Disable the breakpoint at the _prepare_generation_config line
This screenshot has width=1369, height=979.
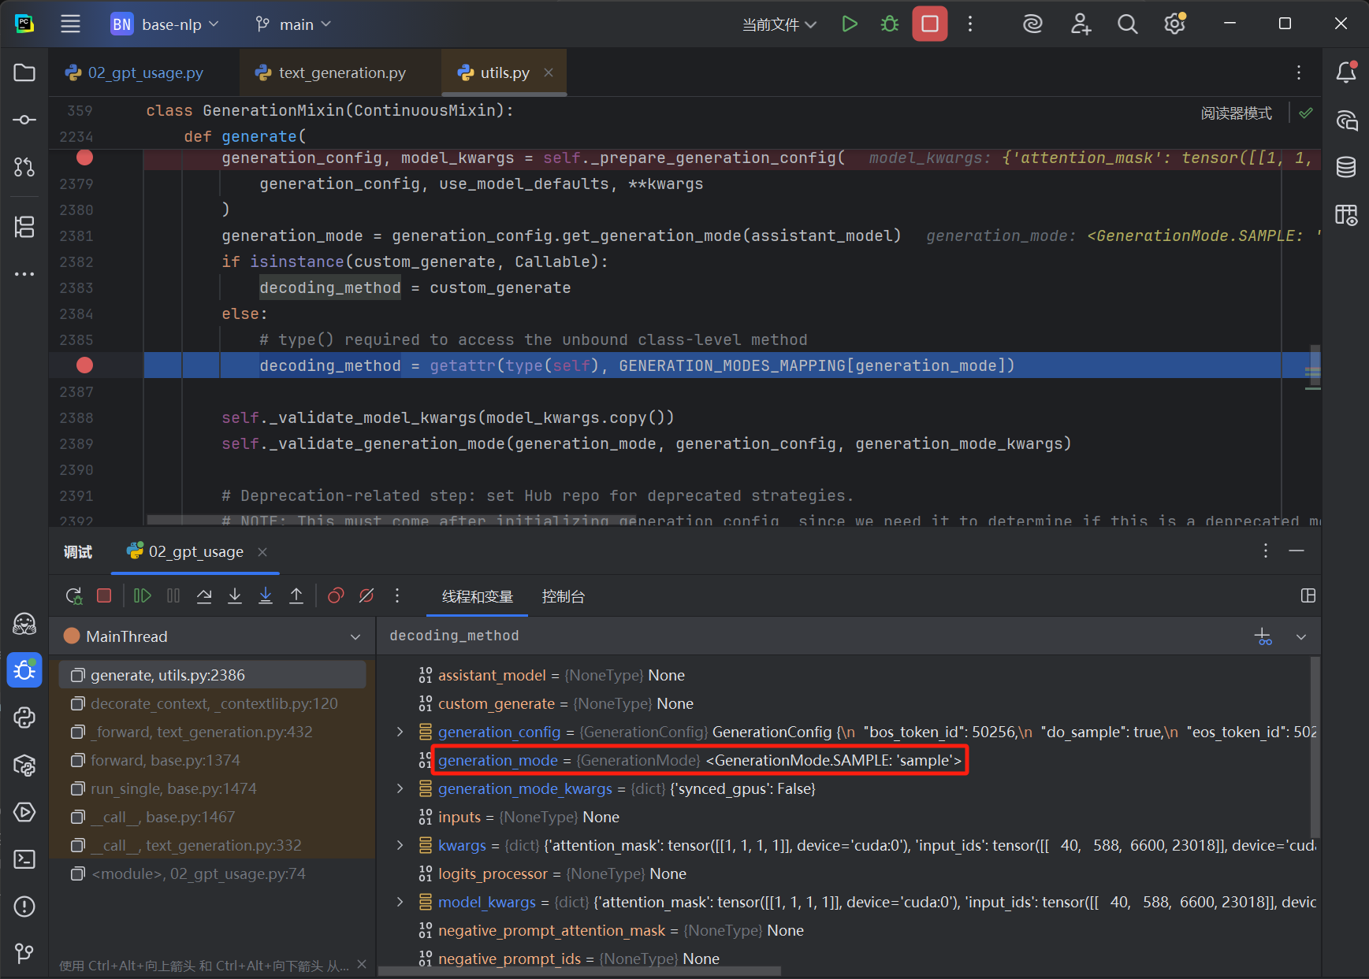point(84,158)
